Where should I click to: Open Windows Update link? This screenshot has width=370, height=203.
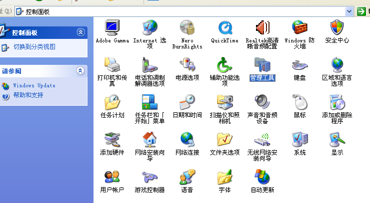[x=34, y=86]
